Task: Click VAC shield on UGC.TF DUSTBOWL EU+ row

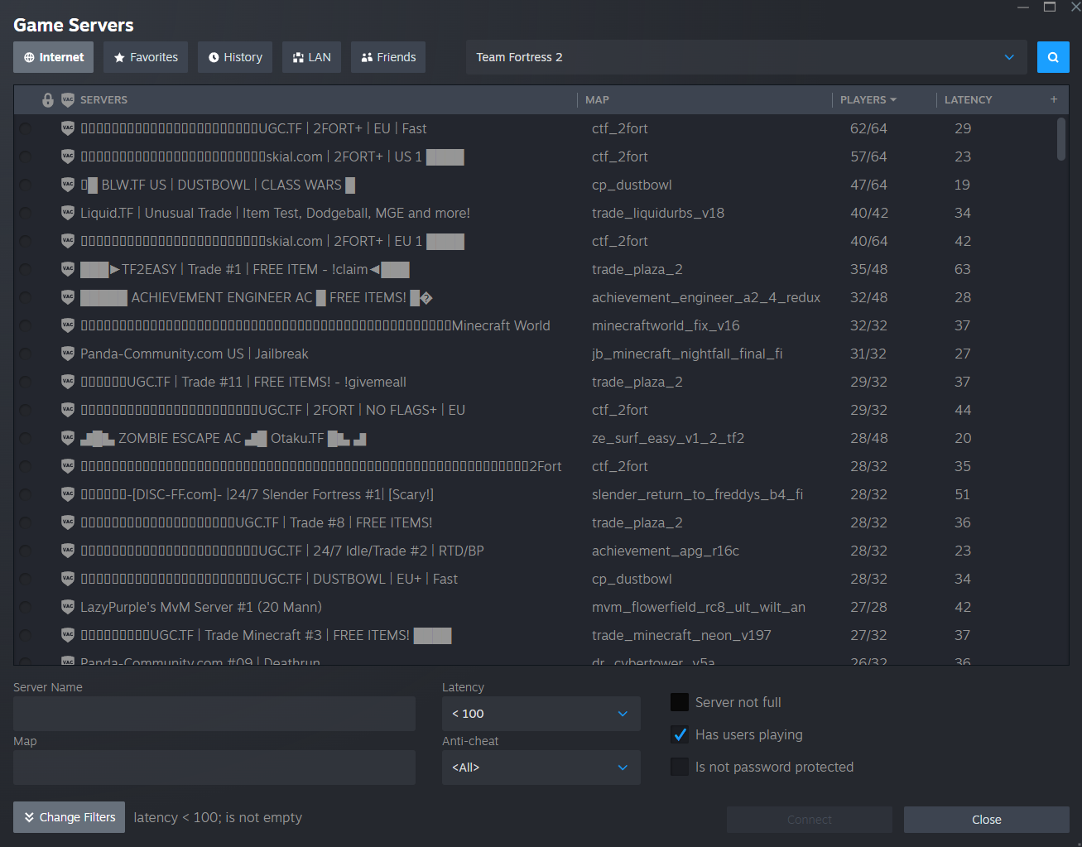Action: point(68,579)
